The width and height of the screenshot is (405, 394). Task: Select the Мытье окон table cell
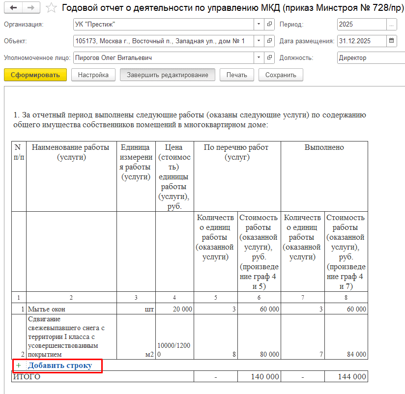tap(71, 309)
